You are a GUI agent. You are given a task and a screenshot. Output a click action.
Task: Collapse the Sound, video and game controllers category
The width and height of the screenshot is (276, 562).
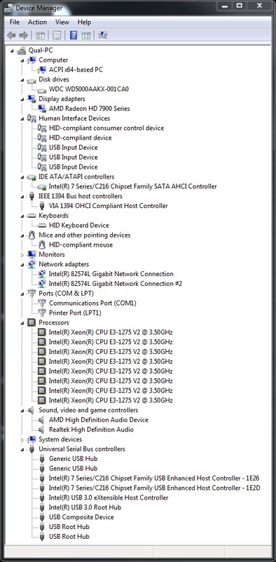click(x=22, y=411)
